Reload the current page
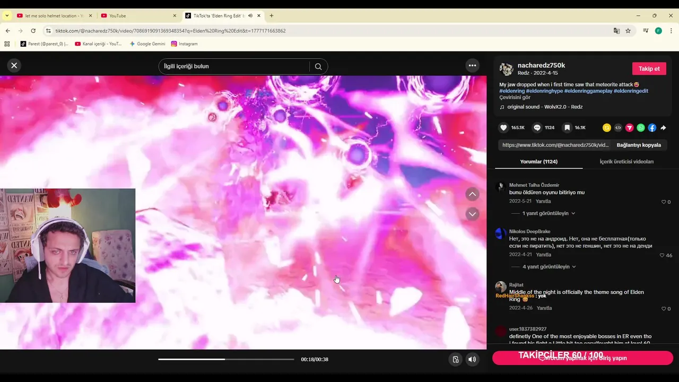Image resolution: width=679 pixels, height=382 pixels. point(33,31)
